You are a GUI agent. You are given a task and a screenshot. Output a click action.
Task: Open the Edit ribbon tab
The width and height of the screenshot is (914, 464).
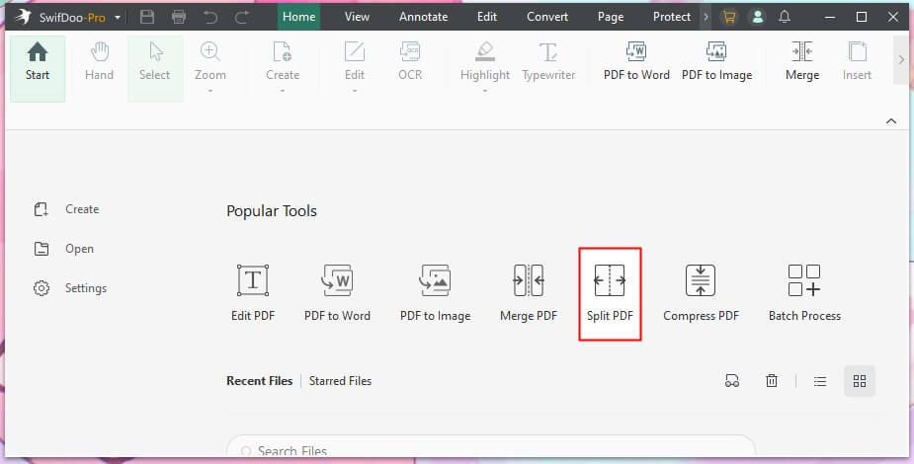(487, 17)
